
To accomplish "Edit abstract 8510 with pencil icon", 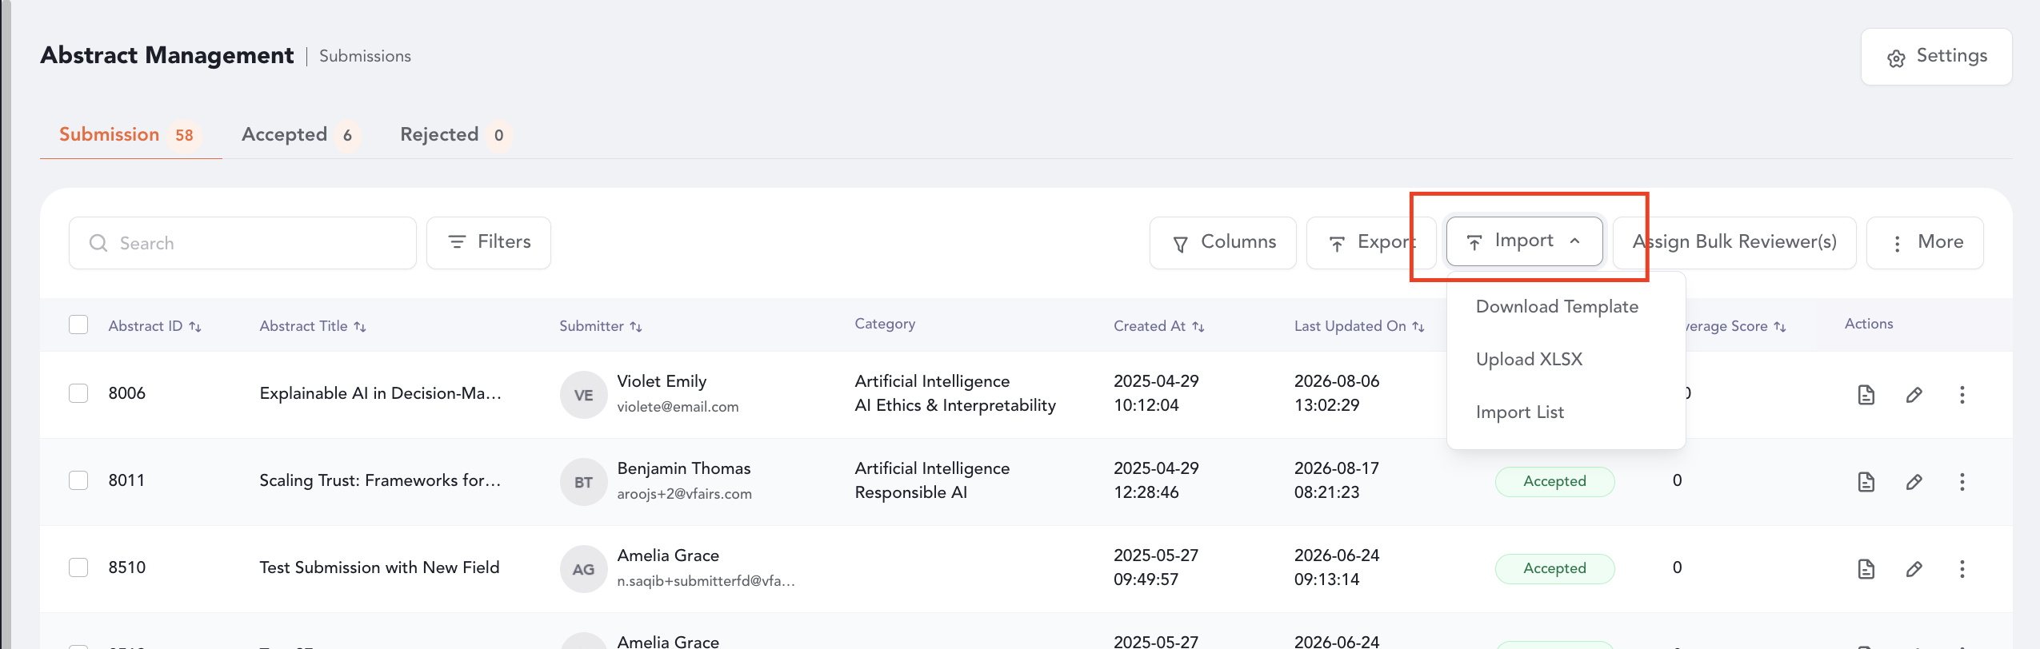I will tap(1914, 569).
